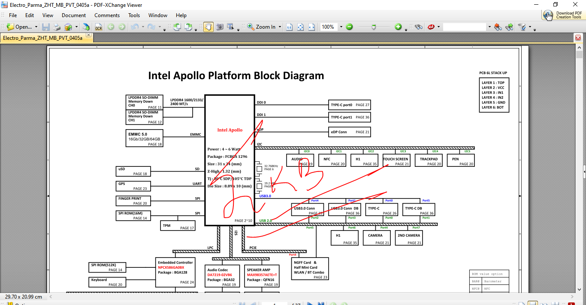The image size is (586, 305).
Task: Open Find with the binoculars icon
Action: click(419, 27)
